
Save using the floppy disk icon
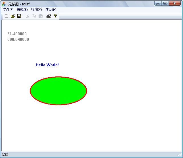click(19, 16)
